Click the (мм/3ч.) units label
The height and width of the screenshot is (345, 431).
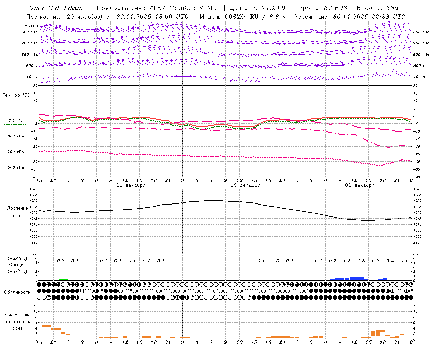[x=18, y=258]
